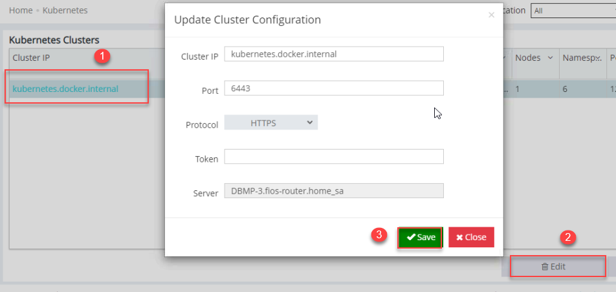Click the Kubernetes breadcrumb item

65,10
